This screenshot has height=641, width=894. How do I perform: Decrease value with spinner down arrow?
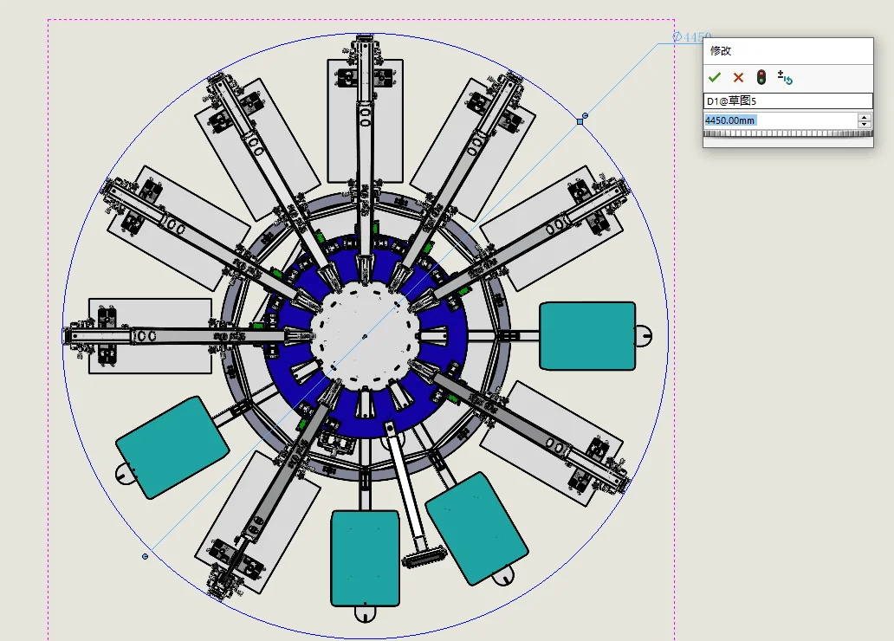point(864,125)
